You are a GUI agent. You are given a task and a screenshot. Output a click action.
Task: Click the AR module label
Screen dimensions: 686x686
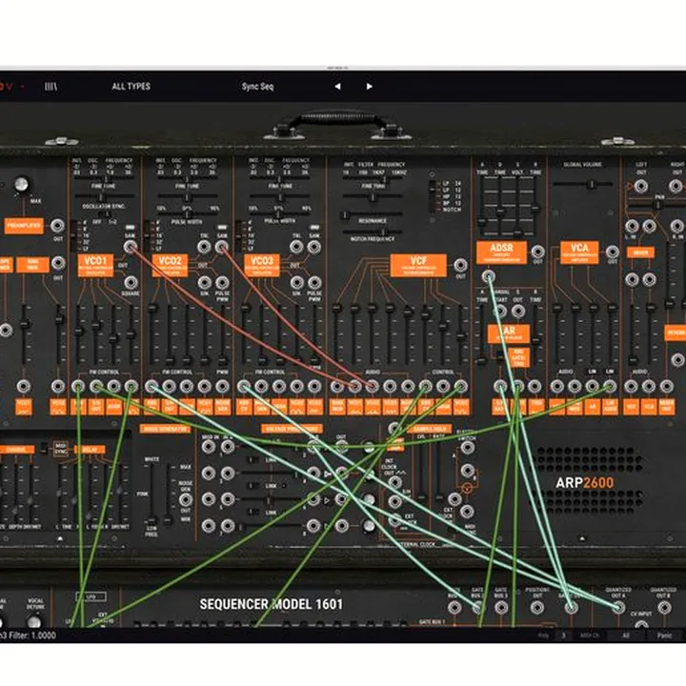pos(509,333)
